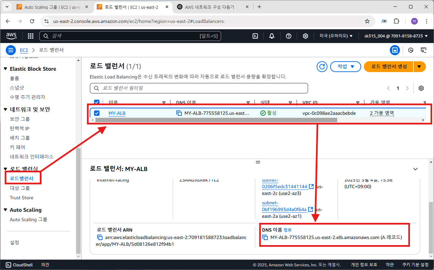Screen dimensions: 434x270
Task: Copy MY-ALB DNS name in table row
Action: (x=179, y=113)
